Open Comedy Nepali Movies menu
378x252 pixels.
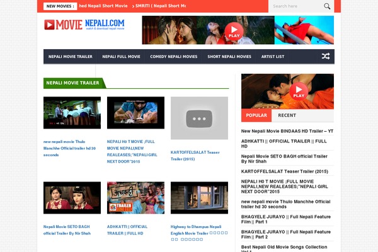point(174,57)
